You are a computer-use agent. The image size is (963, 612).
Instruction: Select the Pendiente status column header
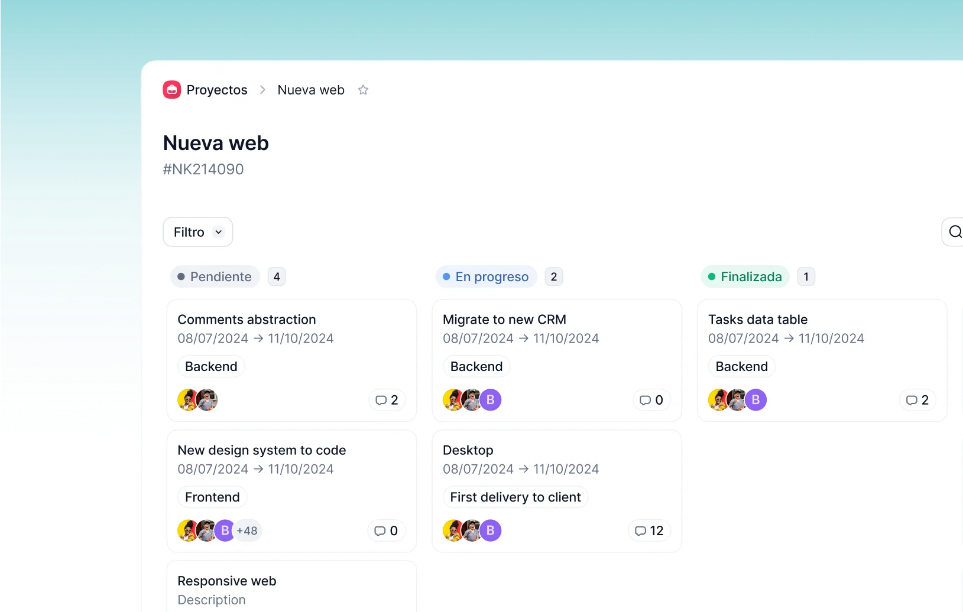click(215, 276)
